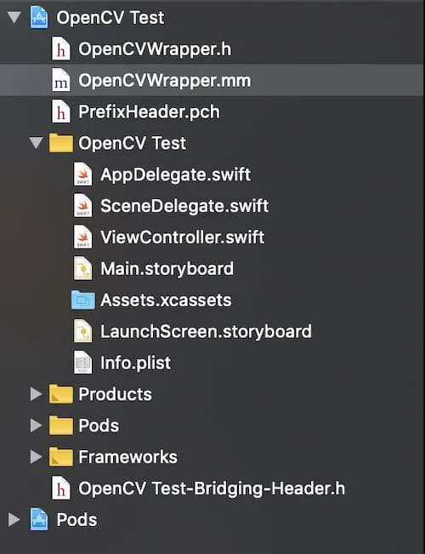Screen dimensions: 425x554
Task: Click the Assets.xcassets blue folder icon
Action: click(x=83, y=300)
